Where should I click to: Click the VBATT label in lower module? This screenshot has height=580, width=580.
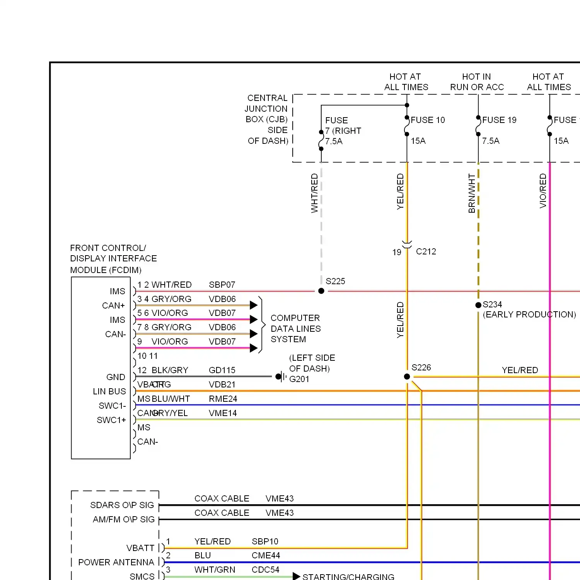pyautogui.click(x=140, y=548)
